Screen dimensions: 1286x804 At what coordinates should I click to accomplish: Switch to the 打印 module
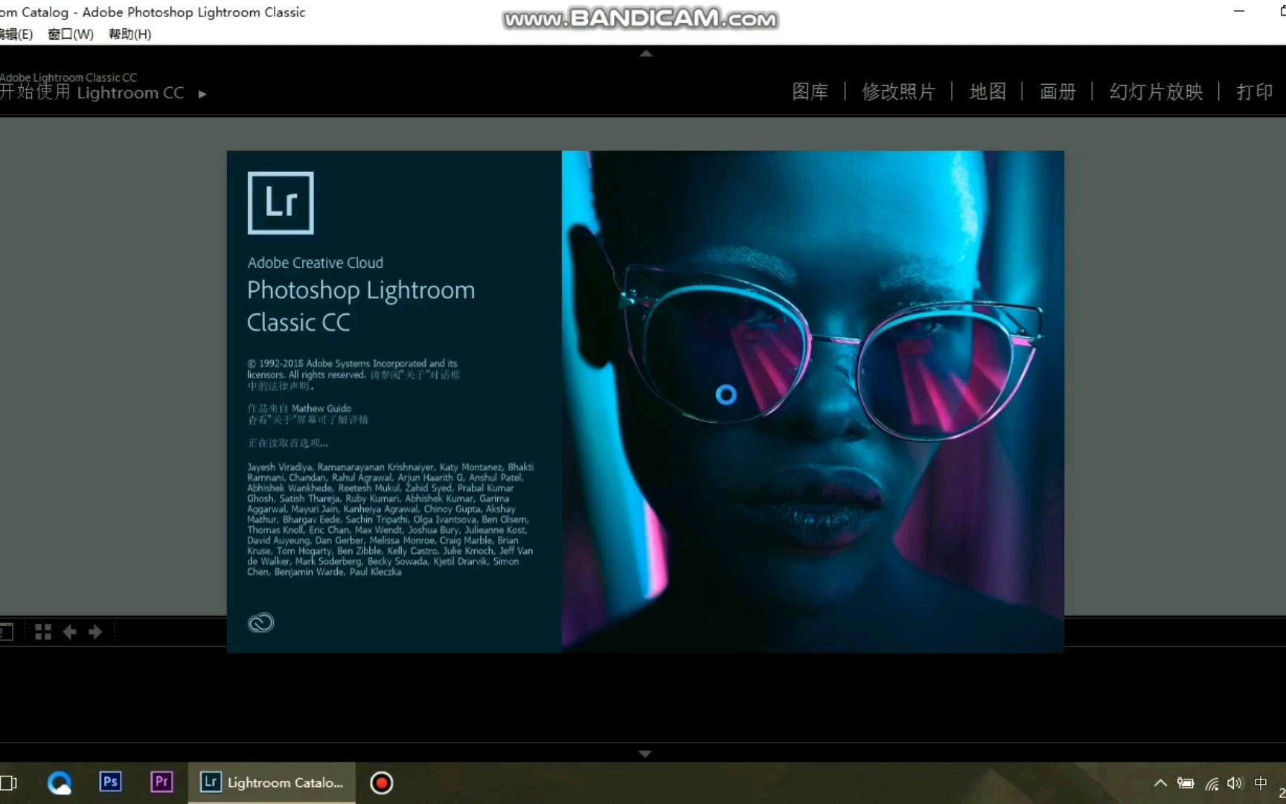point(1254,91)
